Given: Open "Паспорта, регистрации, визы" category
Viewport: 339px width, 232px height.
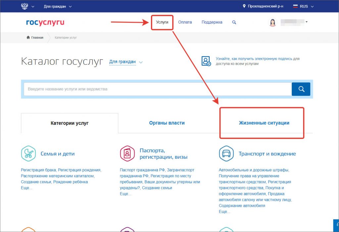Looking at the screenshot, I should click(164, 154).
